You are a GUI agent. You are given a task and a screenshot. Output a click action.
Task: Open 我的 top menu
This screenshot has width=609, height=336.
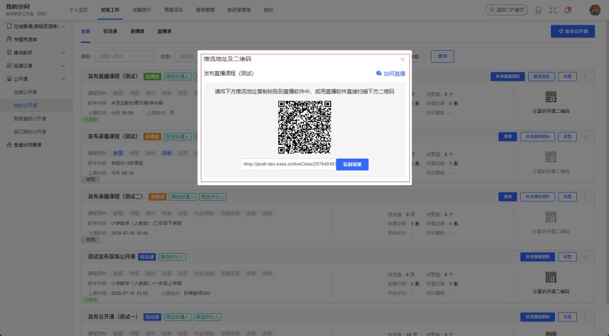(269, 11)
